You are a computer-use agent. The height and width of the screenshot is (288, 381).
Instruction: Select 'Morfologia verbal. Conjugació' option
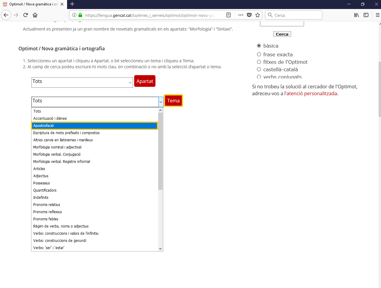click(57, 154)
